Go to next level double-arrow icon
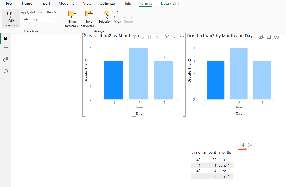This screenshot has height=187, width=286. pos(150,37)
